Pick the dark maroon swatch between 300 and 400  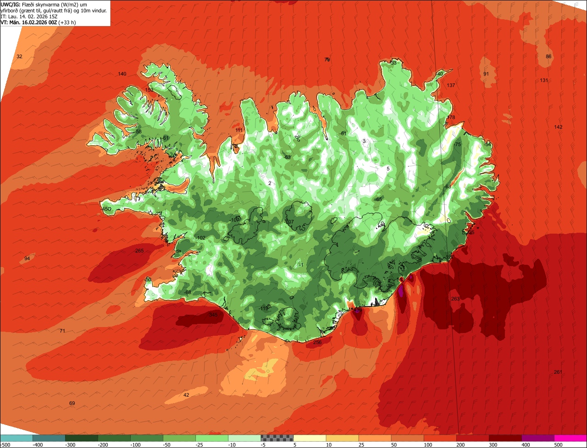(x=505, y=438)
